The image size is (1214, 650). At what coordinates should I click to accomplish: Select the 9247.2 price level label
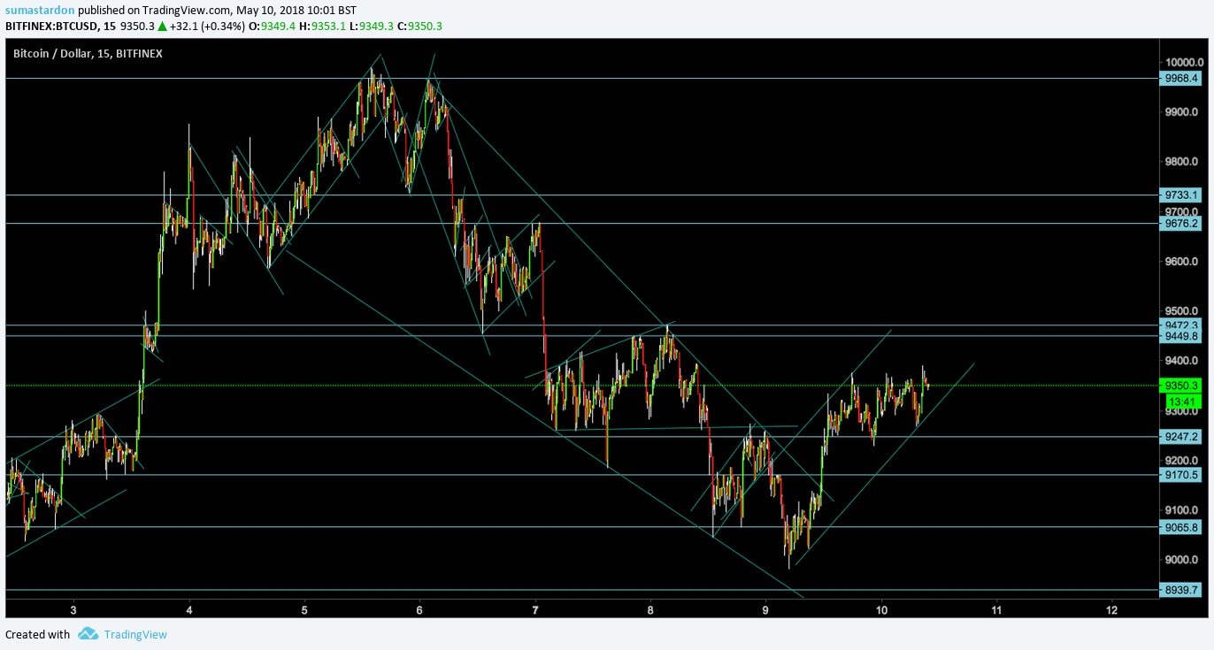click(x=1181, y=437)
